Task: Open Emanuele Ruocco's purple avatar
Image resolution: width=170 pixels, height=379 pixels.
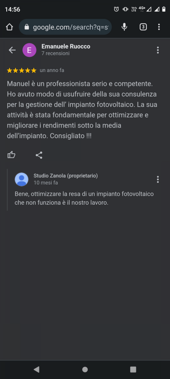Action: tap(29, 50)
